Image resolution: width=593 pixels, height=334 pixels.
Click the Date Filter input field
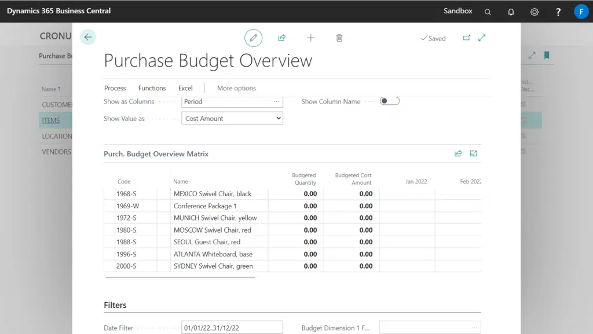coord(232,328)
